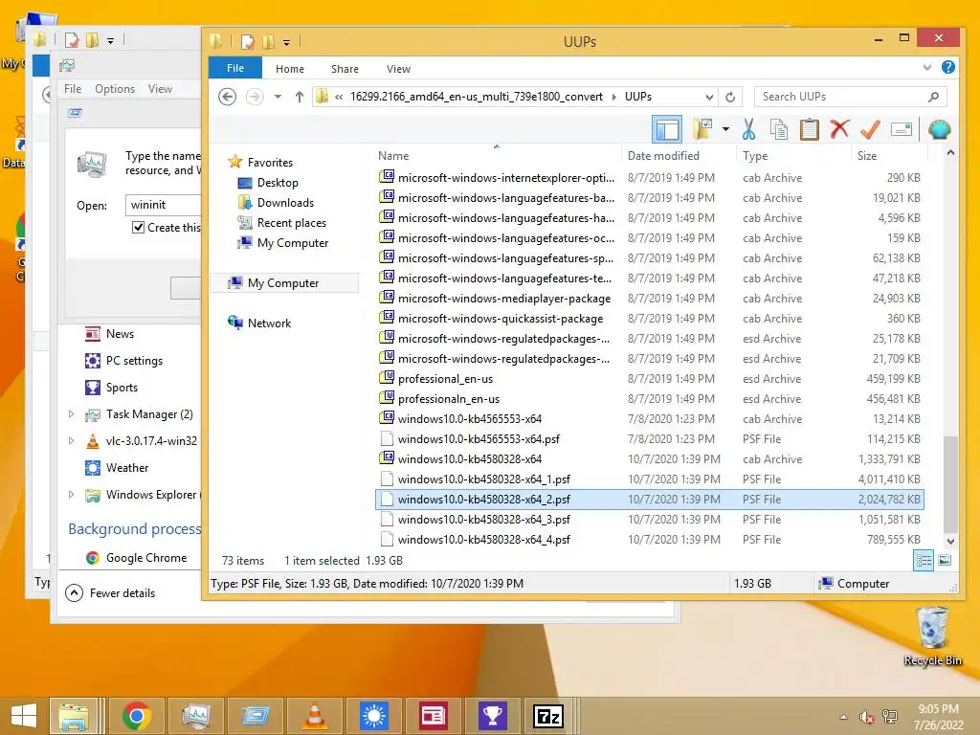Select Downloads under Favorites
The height and width of the screenshot is (735, 980).
(x=285, y=203)
